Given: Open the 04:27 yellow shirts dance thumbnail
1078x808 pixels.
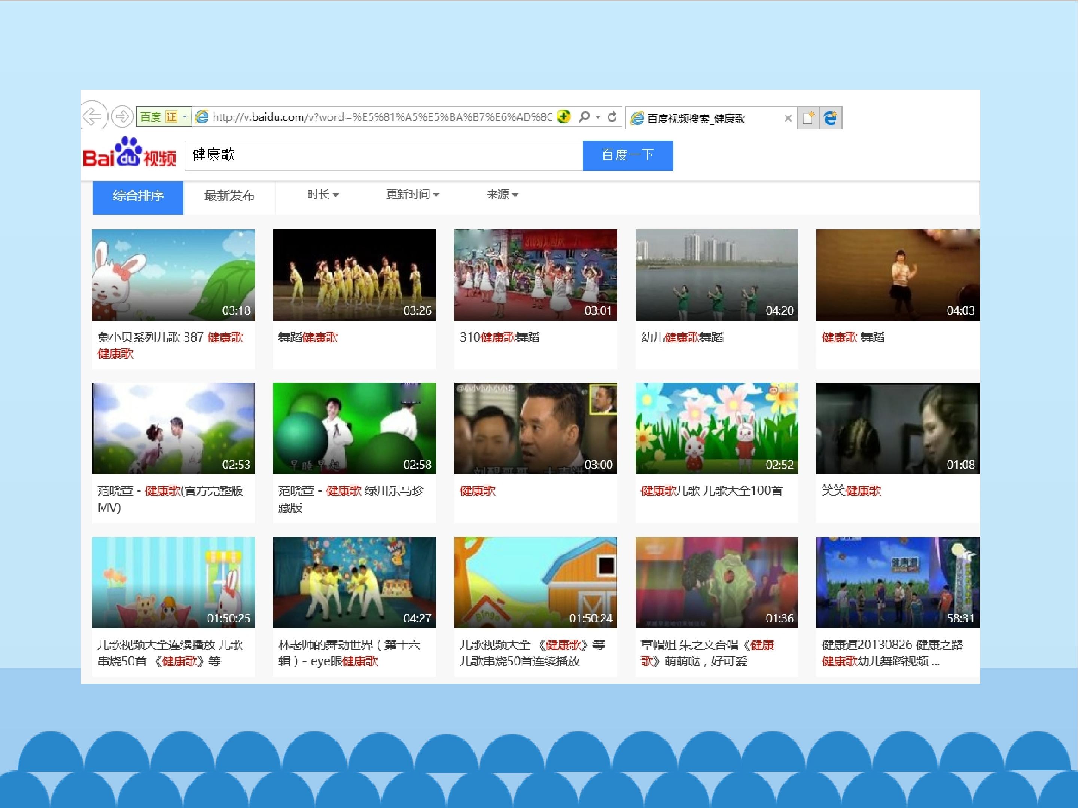Looking at the screenshot, I should [354, 582].
